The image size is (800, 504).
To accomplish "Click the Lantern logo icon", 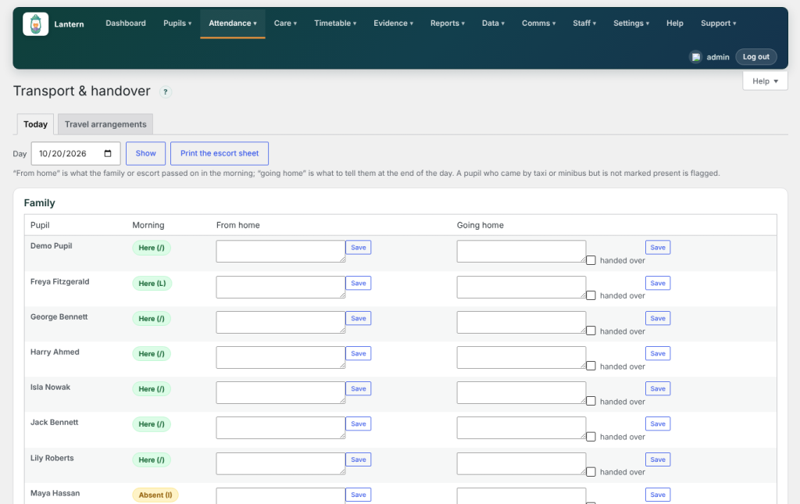I will (36, 24).
